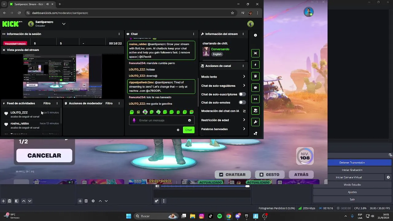The height and width of the screenshot is (221, 393).
Task: Click Iniciar Grabación in OBS
Action: click(352, 170)
